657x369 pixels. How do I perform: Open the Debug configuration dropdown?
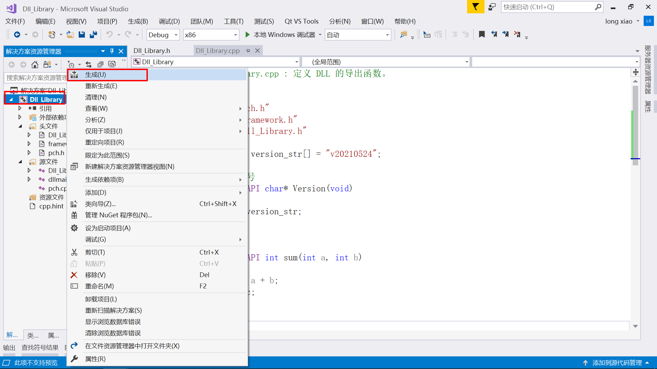coord(176,35)
